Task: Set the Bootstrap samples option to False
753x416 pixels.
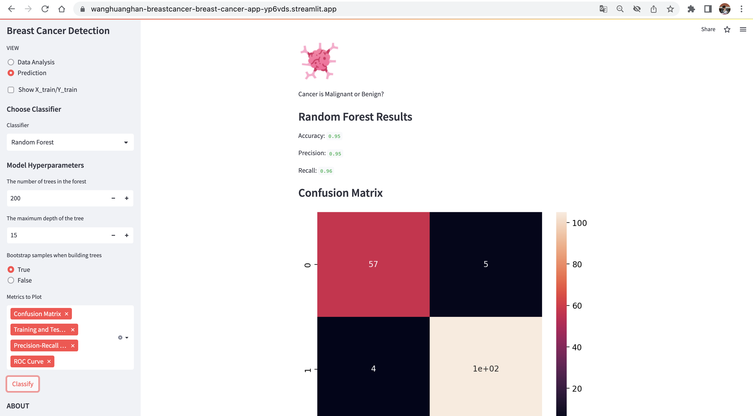Action: (x=11, y=280)
